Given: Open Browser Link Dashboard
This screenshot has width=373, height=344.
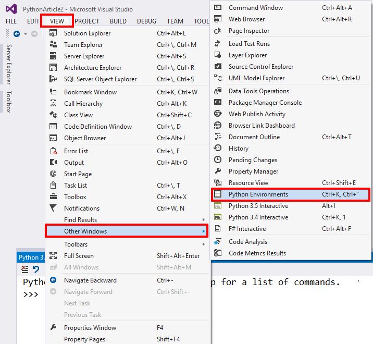Looking at the screenshot, I should (x=290, y=126).
